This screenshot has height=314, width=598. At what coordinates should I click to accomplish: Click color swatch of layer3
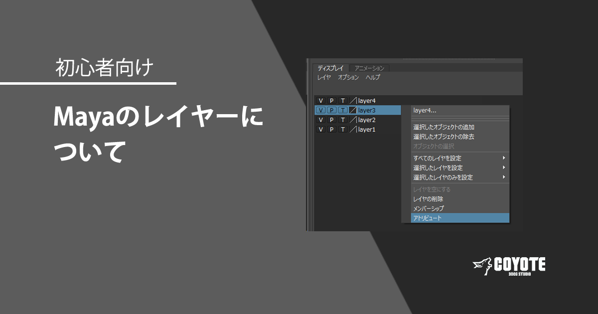pos(353,110)
